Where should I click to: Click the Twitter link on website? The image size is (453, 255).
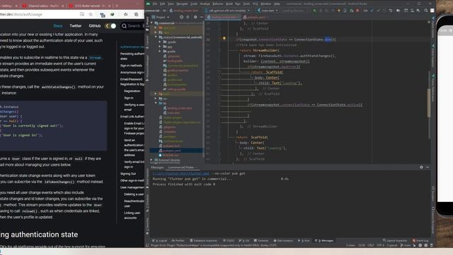[76, 25]
